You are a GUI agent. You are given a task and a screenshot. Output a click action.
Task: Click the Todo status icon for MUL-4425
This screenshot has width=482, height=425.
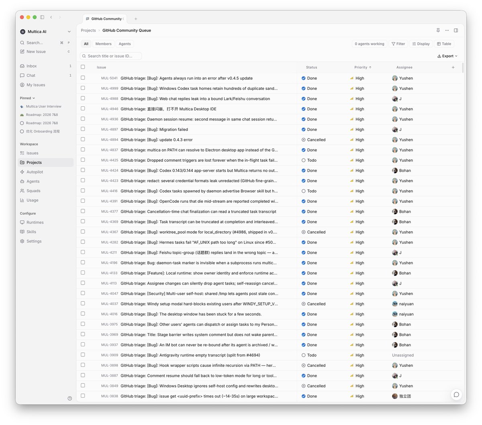click(x=304, y=160)
